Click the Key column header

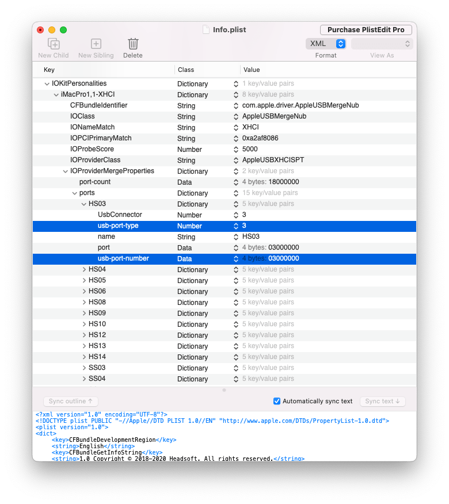click(49, 70)
